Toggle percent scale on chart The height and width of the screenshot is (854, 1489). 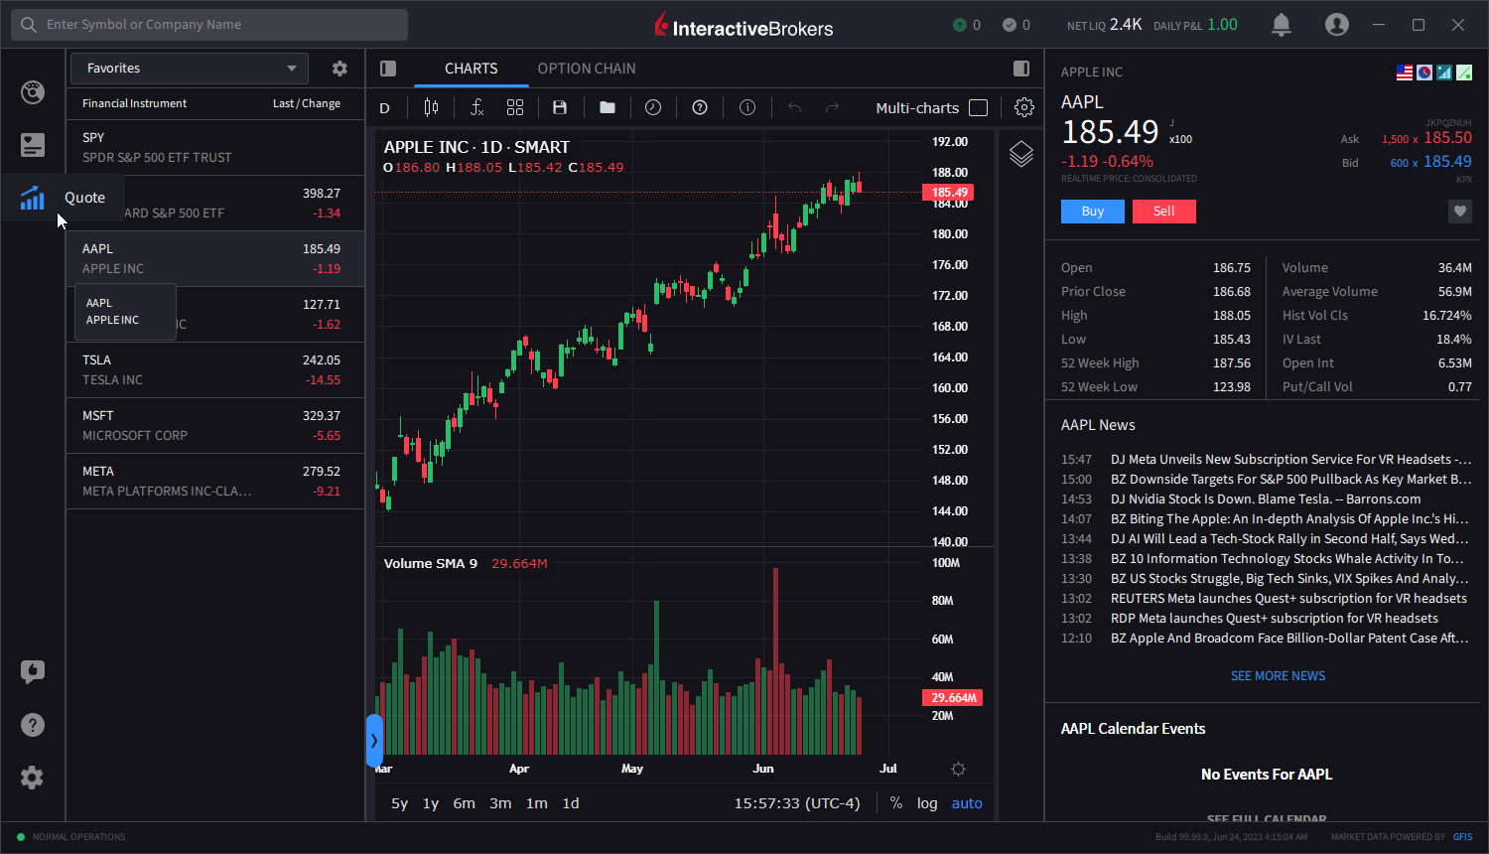(896, 803)
